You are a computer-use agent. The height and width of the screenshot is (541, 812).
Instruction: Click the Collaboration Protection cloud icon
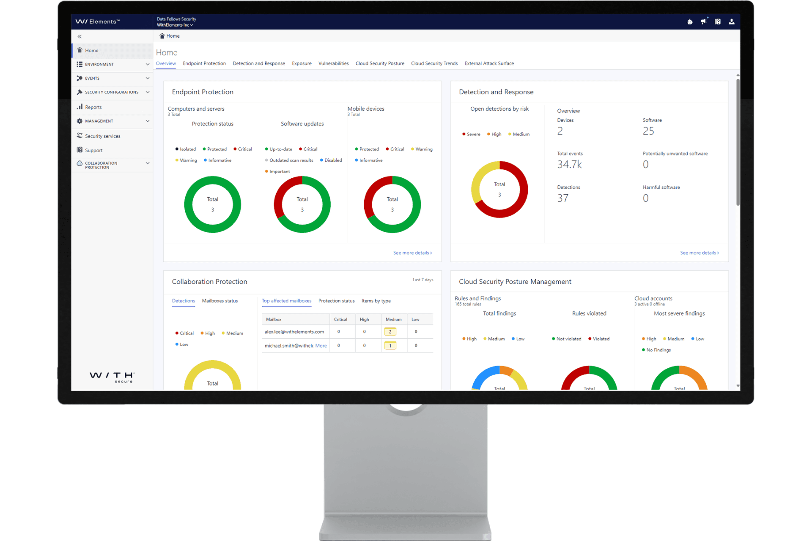click(x=80, y=163)
